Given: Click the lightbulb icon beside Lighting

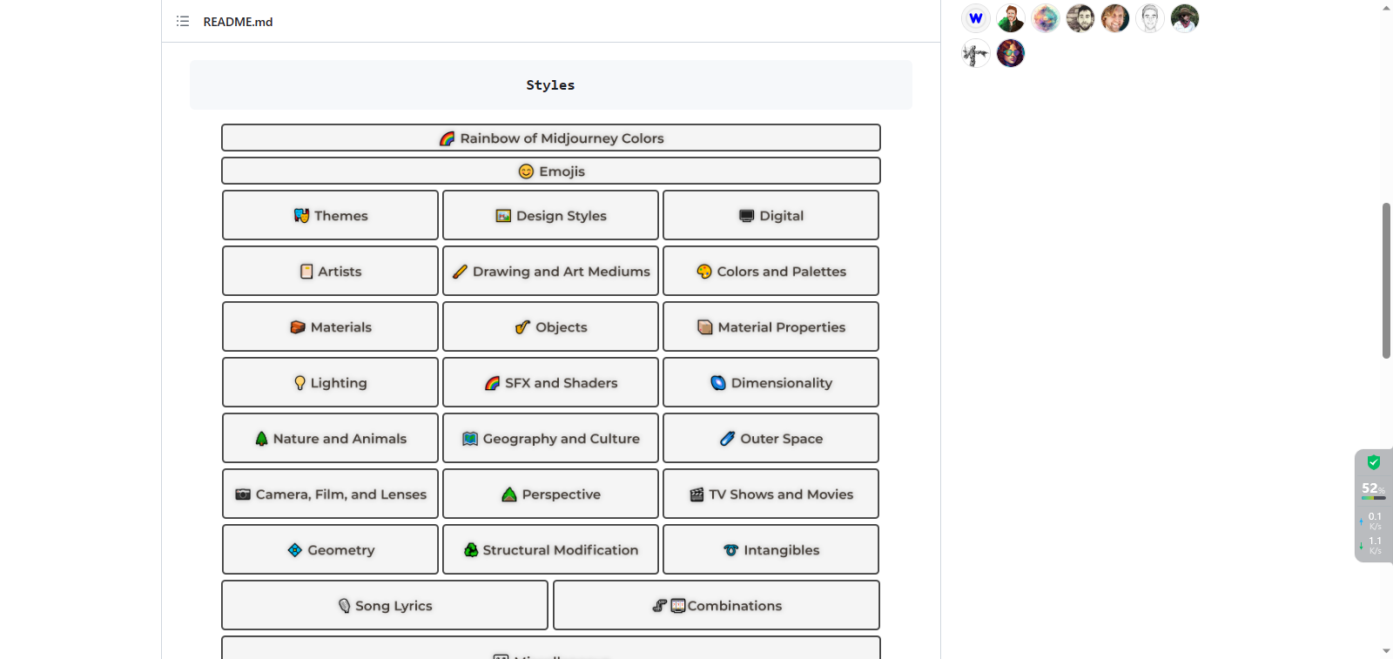Looking at the screenshot, I should tap(299, 383).
